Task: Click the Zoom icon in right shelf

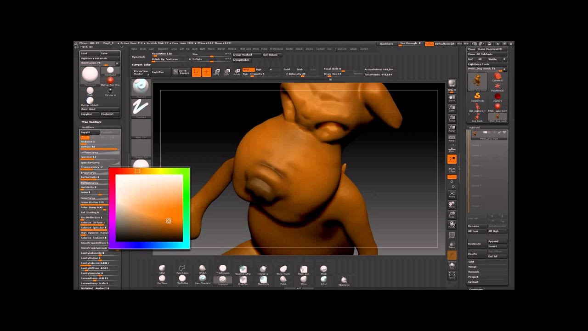Action: (x=452, y=108)
